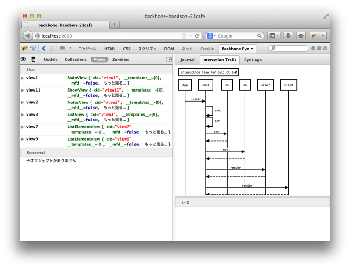Open the Eye Logs side tab

click(x=253, y=60)
